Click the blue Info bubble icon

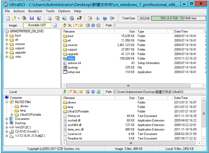pos(97,18)
